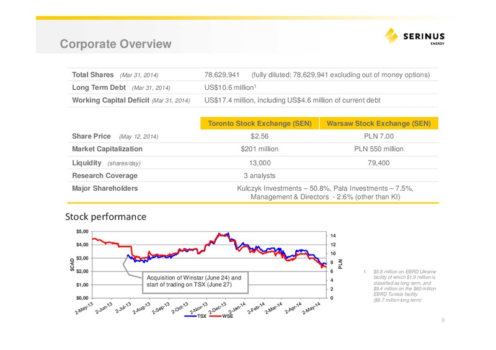
Task: Click the Corporate Overview title
Action: (x=116, y=44)
